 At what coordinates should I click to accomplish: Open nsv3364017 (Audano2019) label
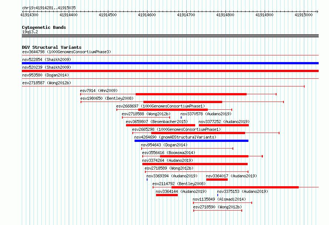click(x=231, y=176)
